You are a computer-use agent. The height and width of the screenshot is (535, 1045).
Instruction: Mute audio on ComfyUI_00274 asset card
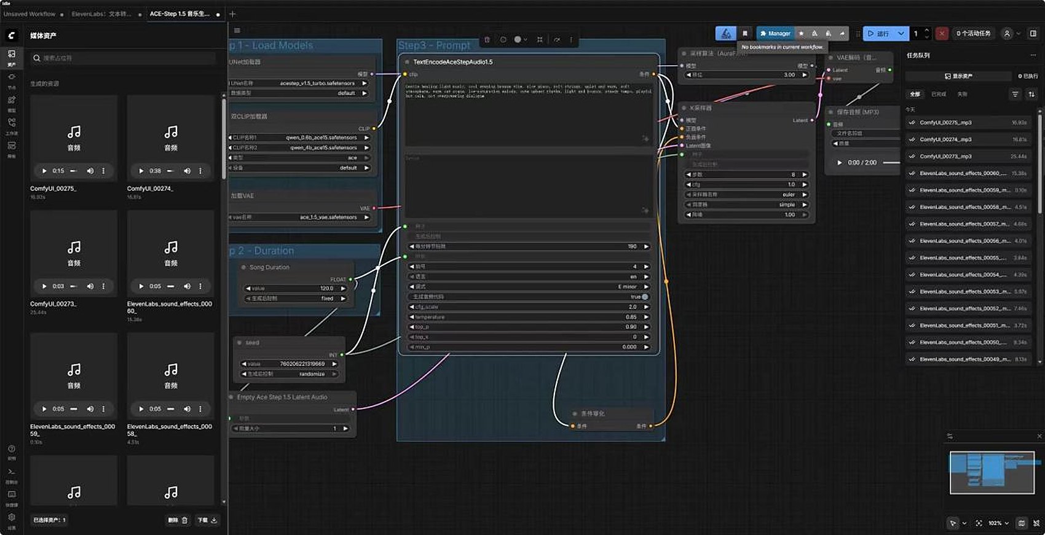click(x=187, y=171)
